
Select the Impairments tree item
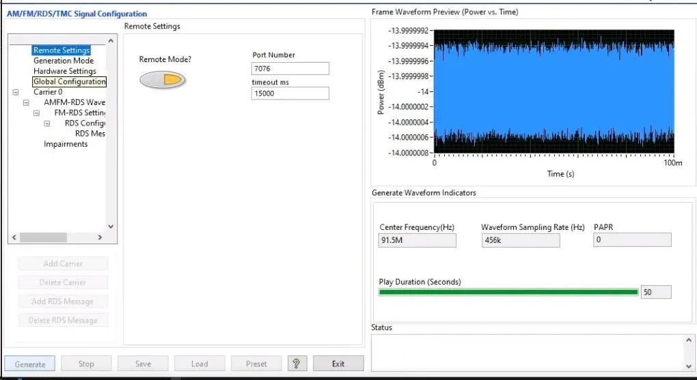point(66,144)
